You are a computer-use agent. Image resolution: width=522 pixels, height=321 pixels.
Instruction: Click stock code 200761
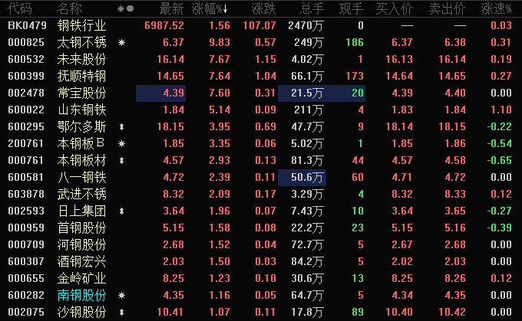(x=26, y=143)
